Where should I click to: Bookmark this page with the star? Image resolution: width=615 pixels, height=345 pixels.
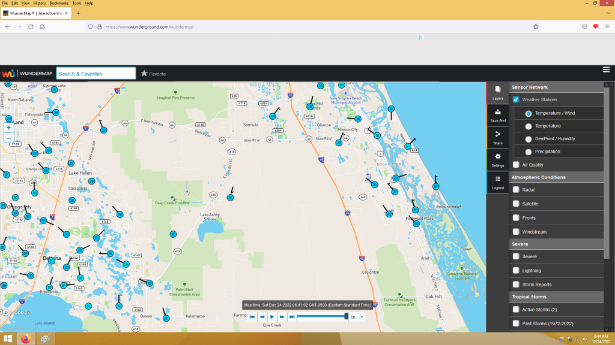click(x=536, y=26)
